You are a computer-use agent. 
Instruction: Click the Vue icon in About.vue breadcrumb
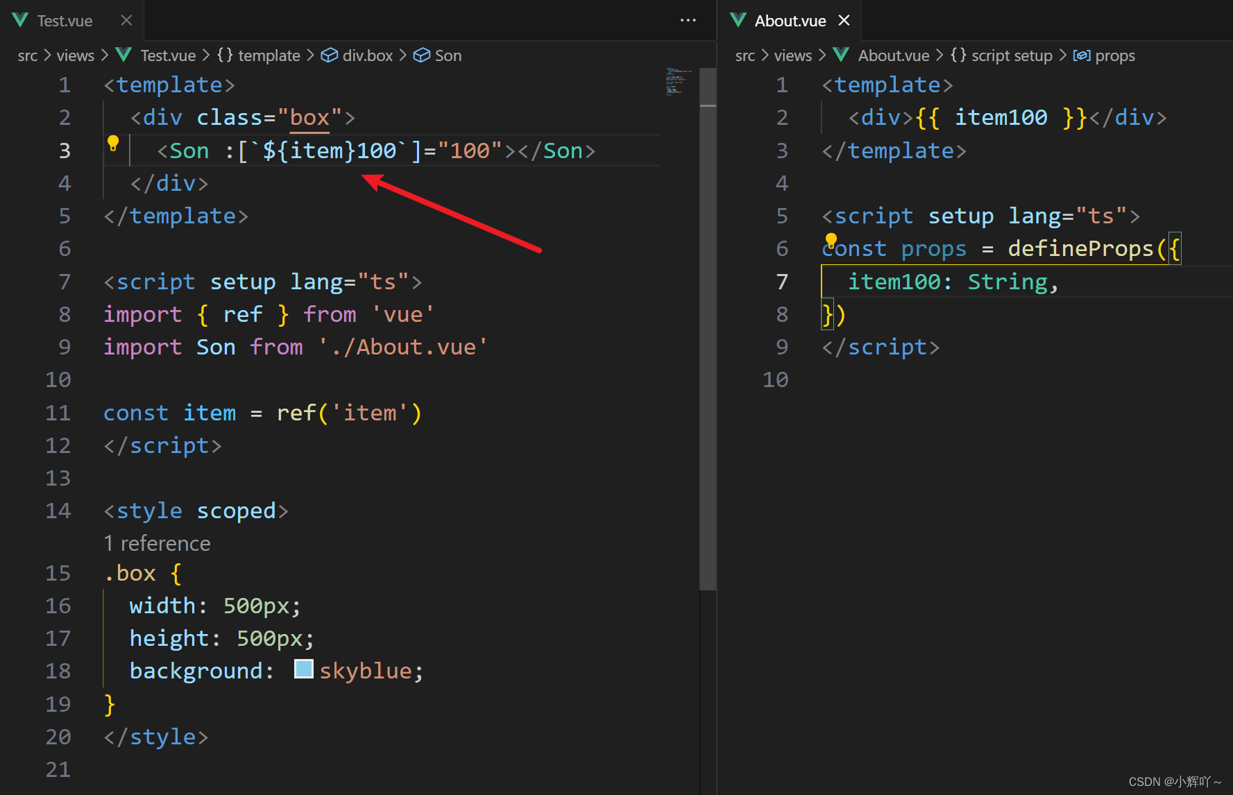[842, 55]
